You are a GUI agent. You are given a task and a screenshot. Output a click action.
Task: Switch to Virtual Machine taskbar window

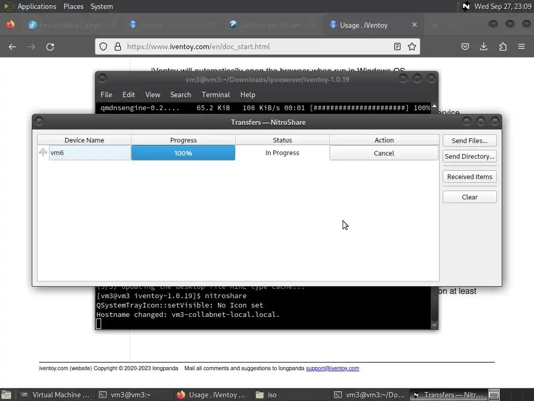click(x=55, y=395)
